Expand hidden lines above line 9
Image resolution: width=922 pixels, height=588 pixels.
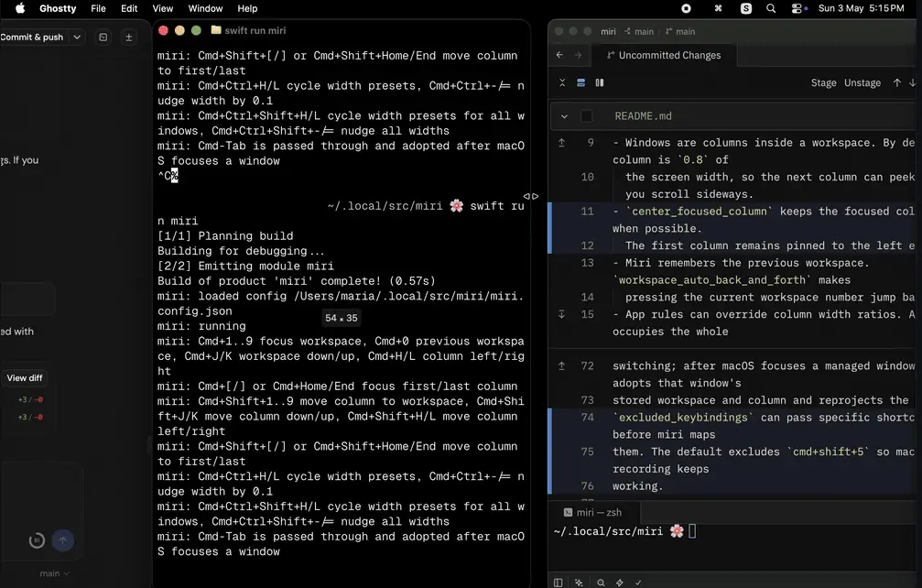561,143
